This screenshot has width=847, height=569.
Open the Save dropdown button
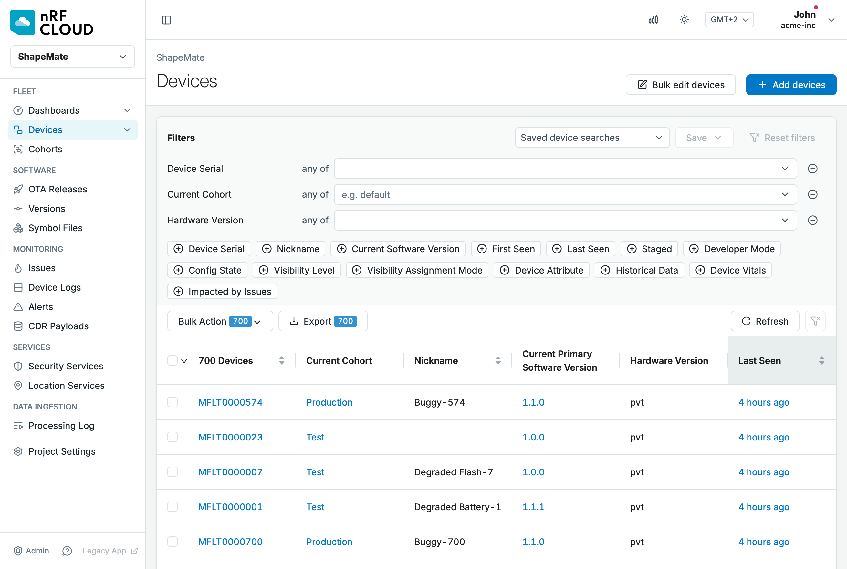[704, 138]
